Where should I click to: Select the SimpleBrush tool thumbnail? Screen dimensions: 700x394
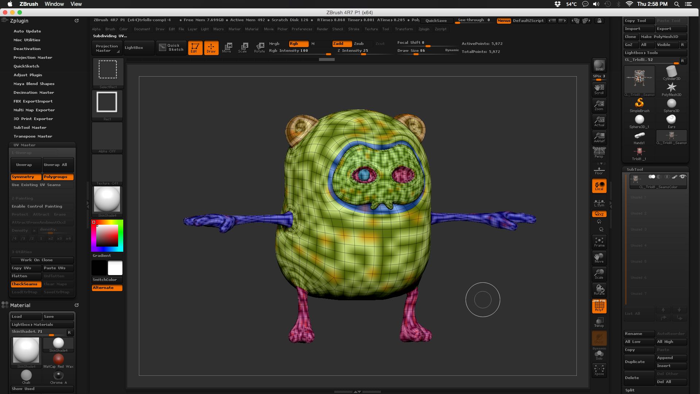pyautogui.click(x=639, y=105)
